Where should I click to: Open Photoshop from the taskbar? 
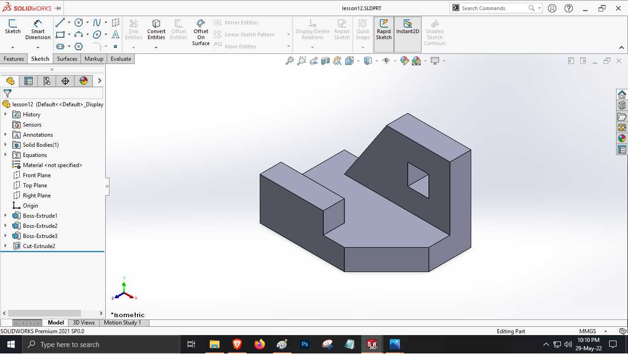(304, 344)
